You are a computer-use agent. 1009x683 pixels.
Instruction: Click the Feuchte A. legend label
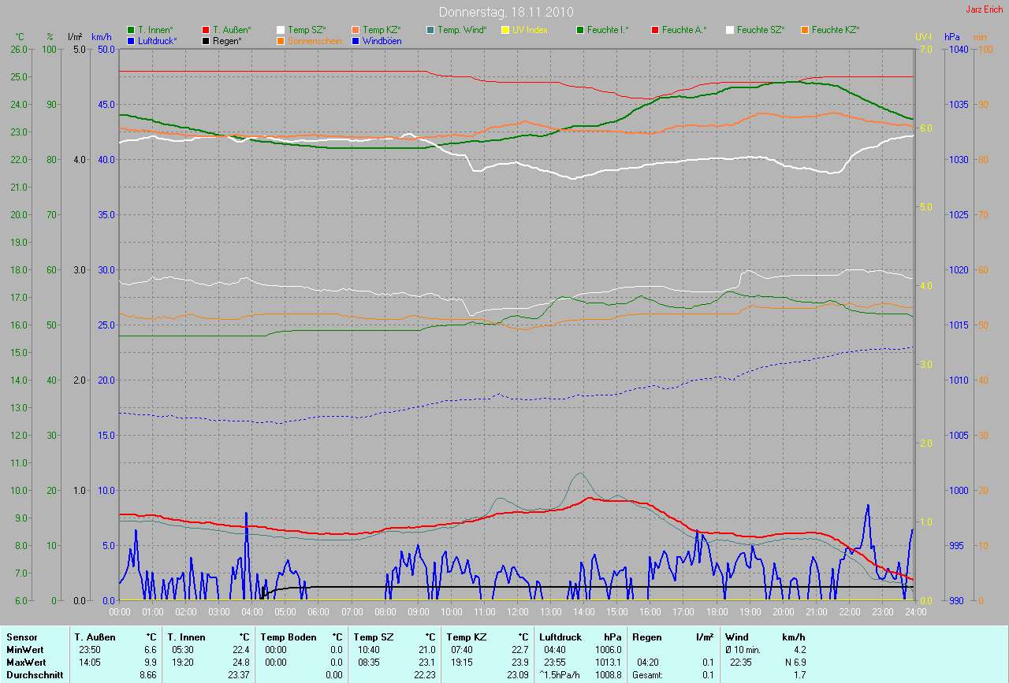(x=683, y=30)
